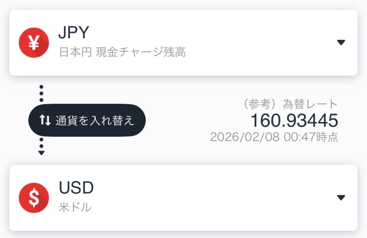Viewport: 367px width, 238px height.
Task: Click the USD currency code label
Action: (76, 188)
